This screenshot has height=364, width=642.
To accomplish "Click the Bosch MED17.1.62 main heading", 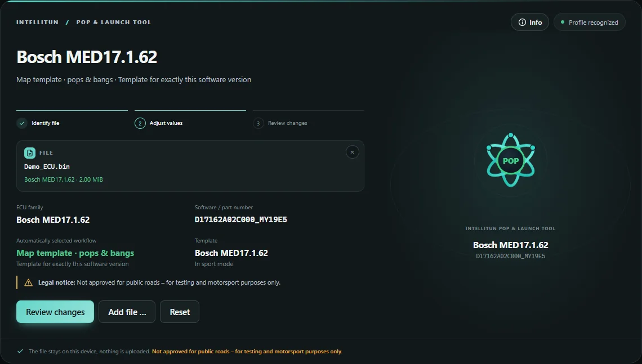I will [x=87, y=57].
